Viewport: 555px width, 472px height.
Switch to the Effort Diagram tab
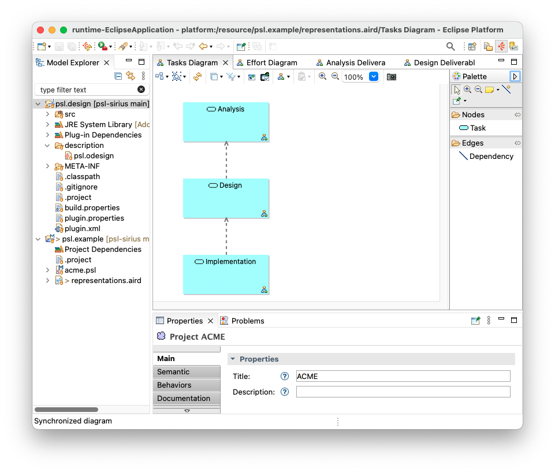click(271, 62)
